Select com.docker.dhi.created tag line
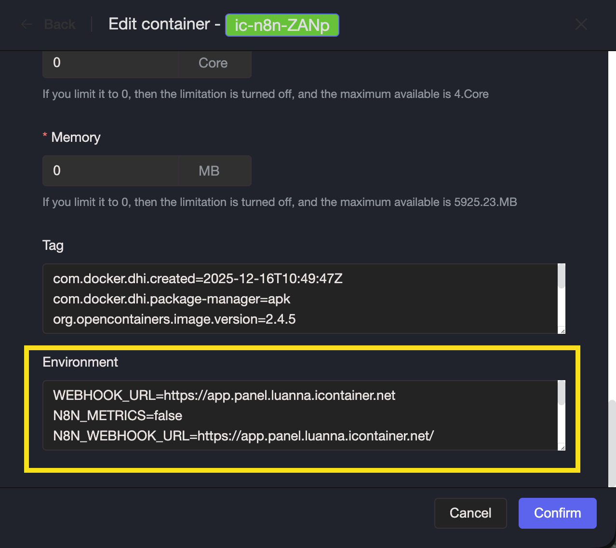616x548 pixels. [198, 279]
